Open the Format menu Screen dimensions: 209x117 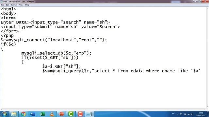[x=14, y=5]
